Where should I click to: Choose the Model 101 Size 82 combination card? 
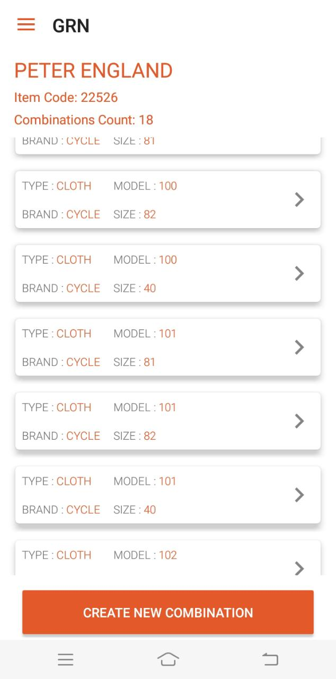tap(159, 421)
